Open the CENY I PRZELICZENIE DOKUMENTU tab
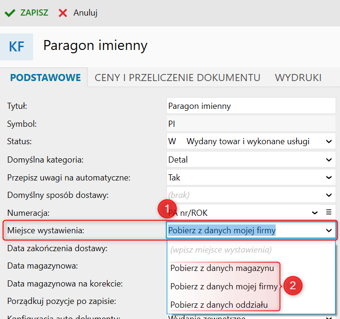 click(x=178, y=78)
